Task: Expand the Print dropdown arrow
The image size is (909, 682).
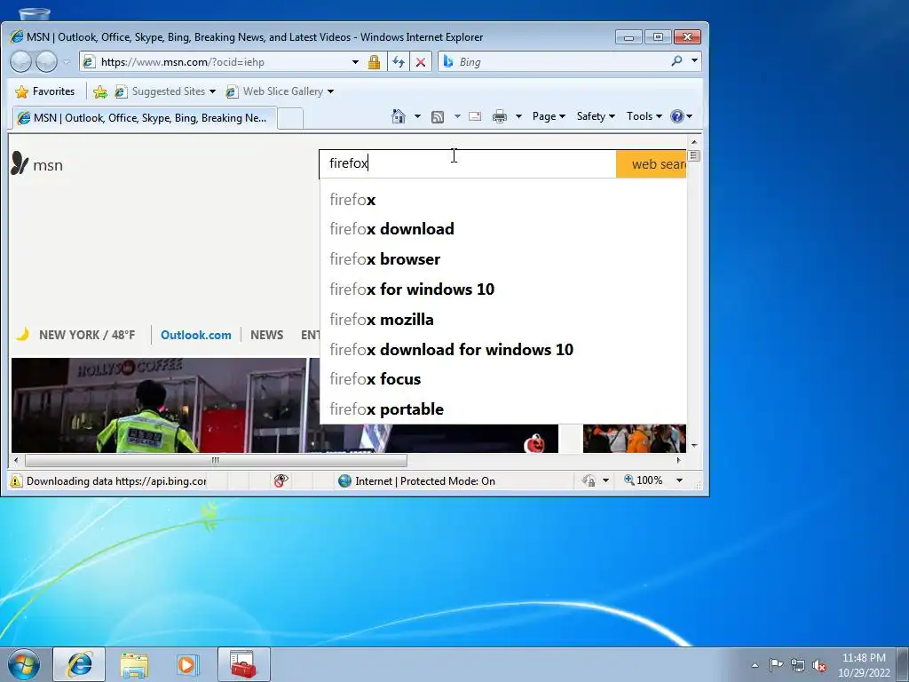Action: pos(518,116)
